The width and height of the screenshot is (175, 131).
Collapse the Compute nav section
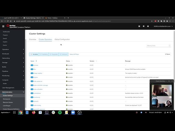click(x=13, y=80)
